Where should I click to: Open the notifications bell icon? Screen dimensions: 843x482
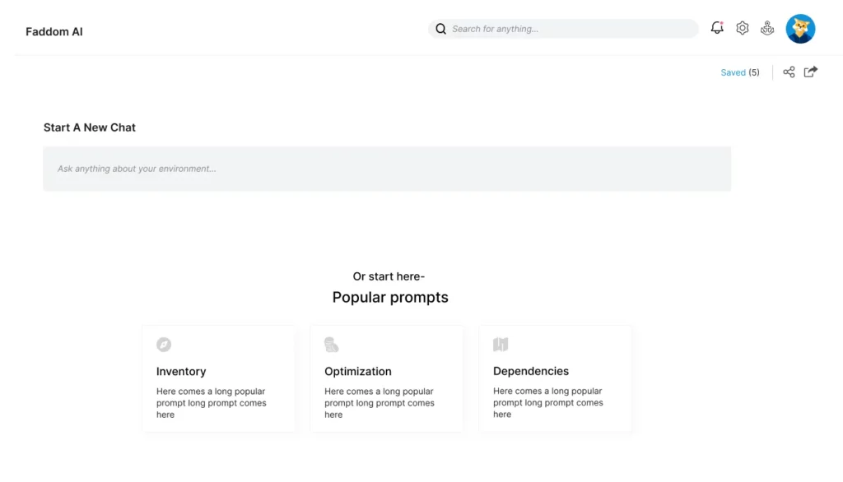(x=717, y=28)
